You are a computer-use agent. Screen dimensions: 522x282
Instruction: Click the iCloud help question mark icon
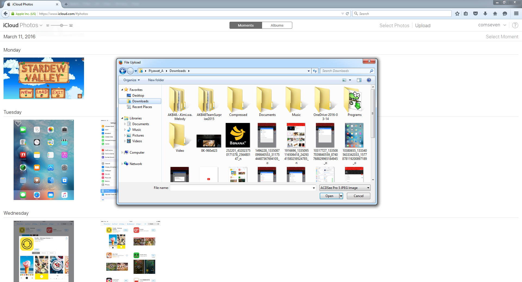tap(515, 25)
